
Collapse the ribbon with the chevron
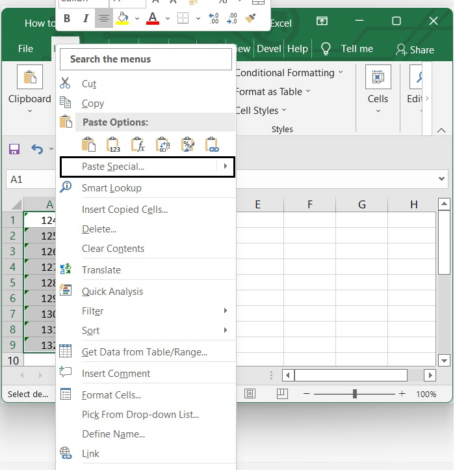point(441,130)
